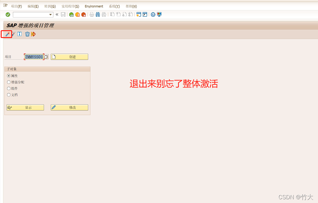Open the 系统(Y) menu
Screen dimensions: 318x203
coord(114,6)
